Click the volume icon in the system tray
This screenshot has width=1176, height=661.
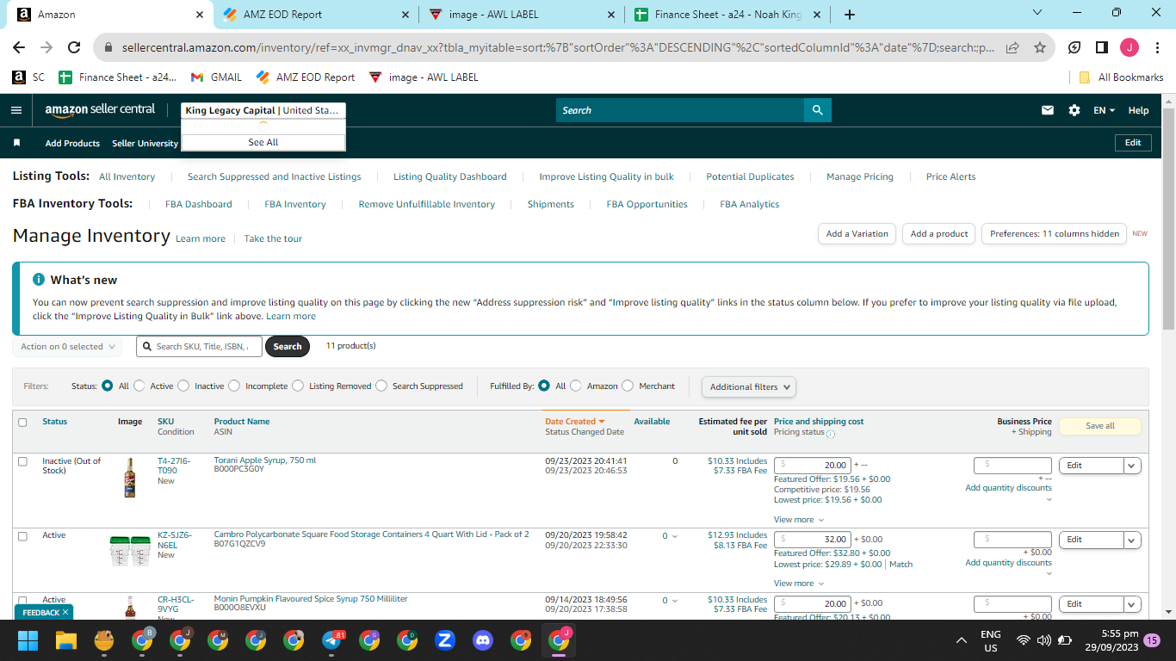1043,640
